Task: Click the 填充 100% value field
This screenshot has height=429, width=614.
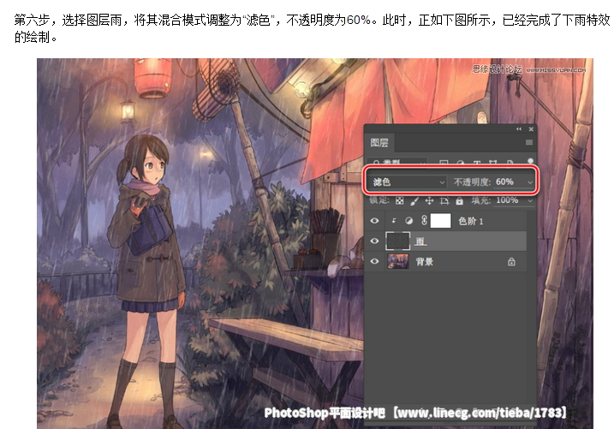Action: click(509, 200)
